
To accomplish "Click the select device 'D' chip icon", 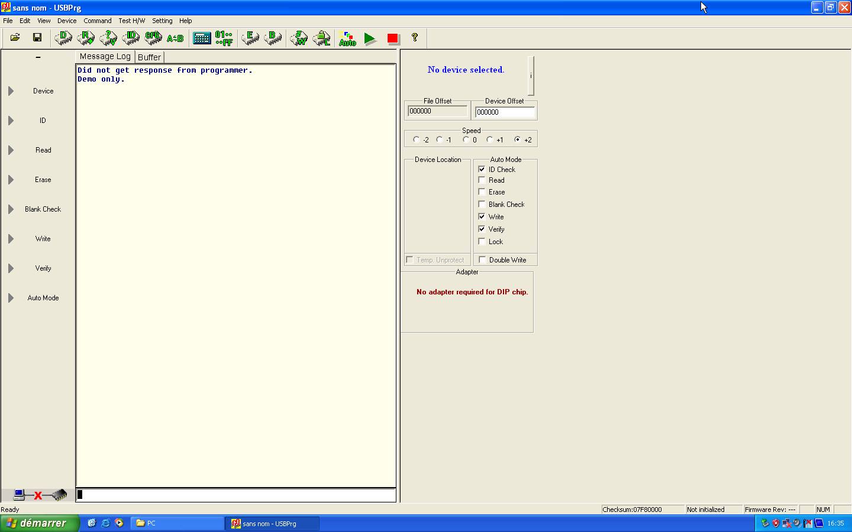I will pyautogui.click(x=63, y=38).
